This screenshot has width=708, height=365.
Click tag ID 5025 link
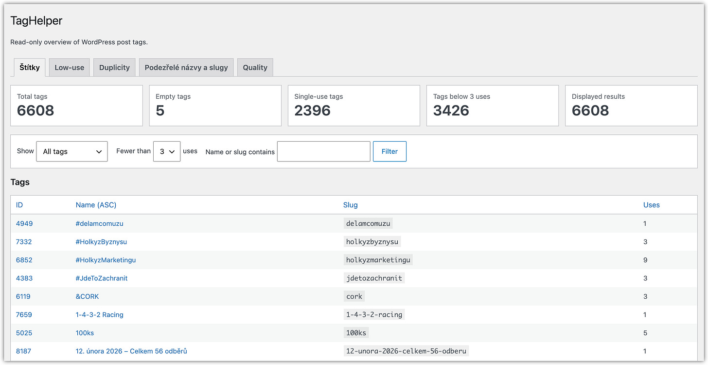click(x=24, y=333)
